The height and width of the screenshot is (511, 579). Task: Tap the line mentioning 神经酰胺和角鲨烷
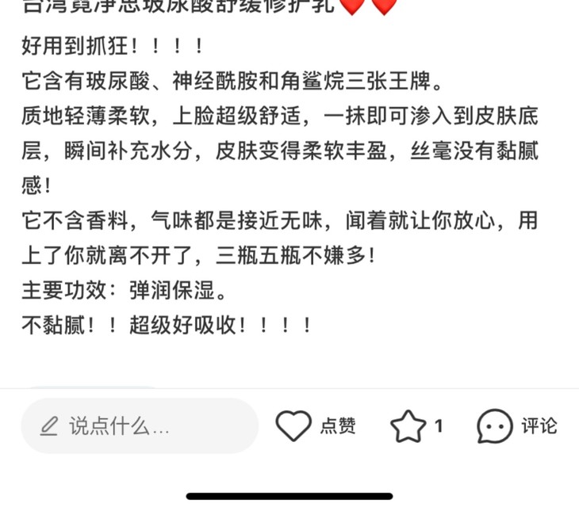pos(232,81)
